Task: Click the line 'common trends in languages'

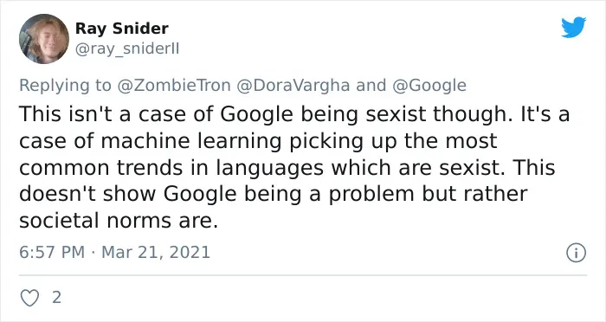Action: pos(171,168)
